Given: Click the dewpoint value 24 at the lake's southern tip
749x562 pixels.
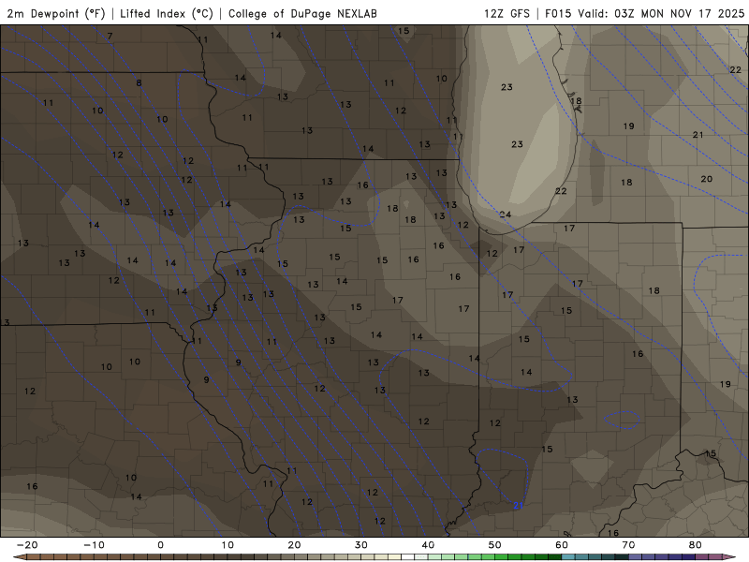Looking at the screenshot, I should (x=506, y=214).
